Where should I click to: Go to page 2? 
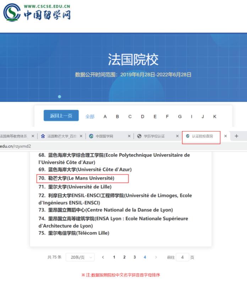coord(125,257)
